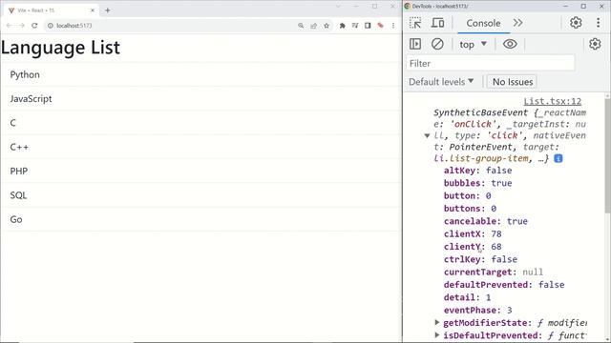The image size is (611, 343).
Task: Reload the localhost page
Action: tap(34, 26)
